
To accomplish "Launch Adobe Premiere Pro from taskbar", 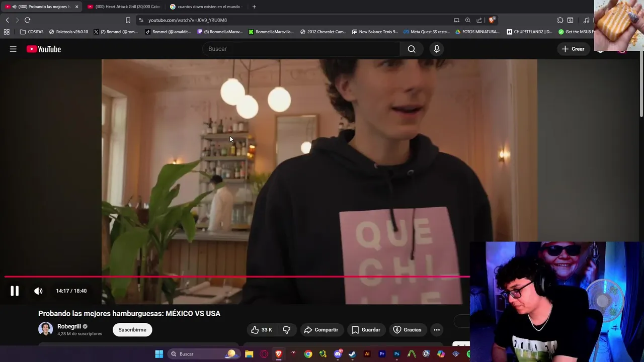I will [382, 354].
